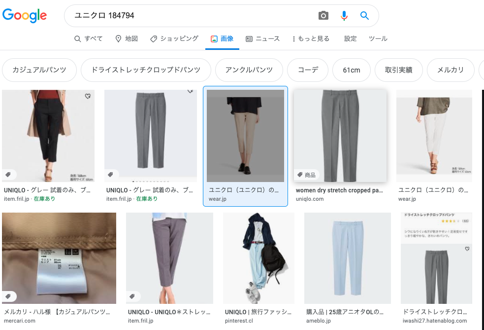
Task: Open black pants with beige coat thumbnail
Action: pyautogui.click(x=48, y=136)
